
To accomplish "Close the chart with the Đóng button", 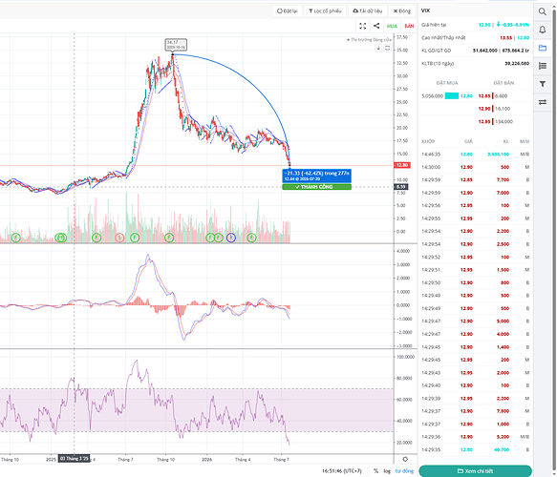I will (x=402, y=11).
